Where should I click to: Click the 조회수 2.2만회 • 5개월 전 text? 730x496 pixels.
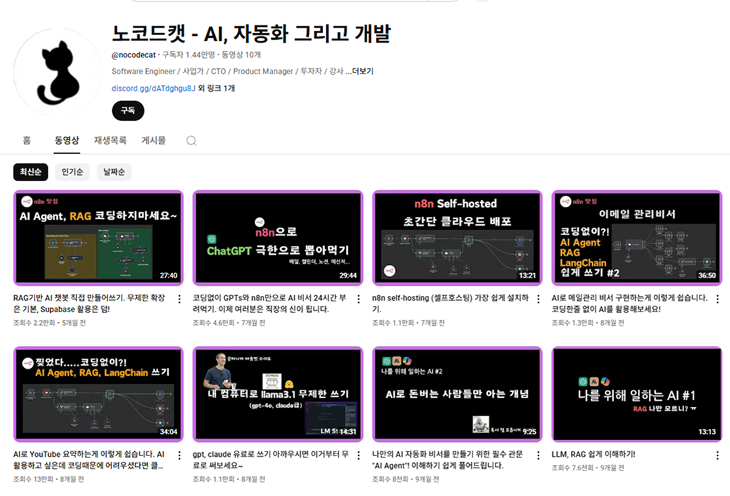49,322
